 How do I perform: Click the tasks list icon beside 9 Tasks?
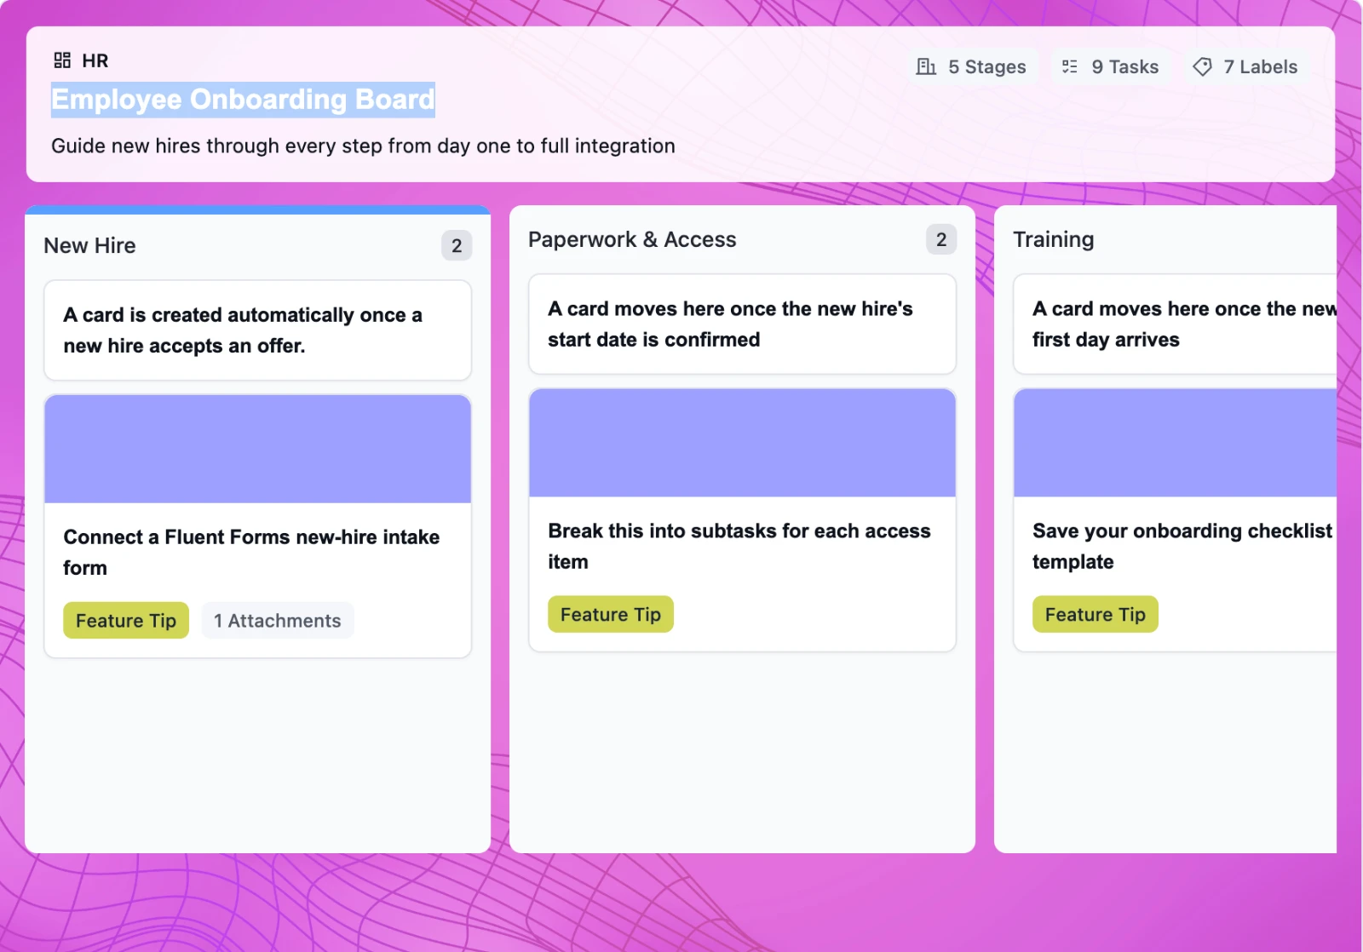[1070, 66]
